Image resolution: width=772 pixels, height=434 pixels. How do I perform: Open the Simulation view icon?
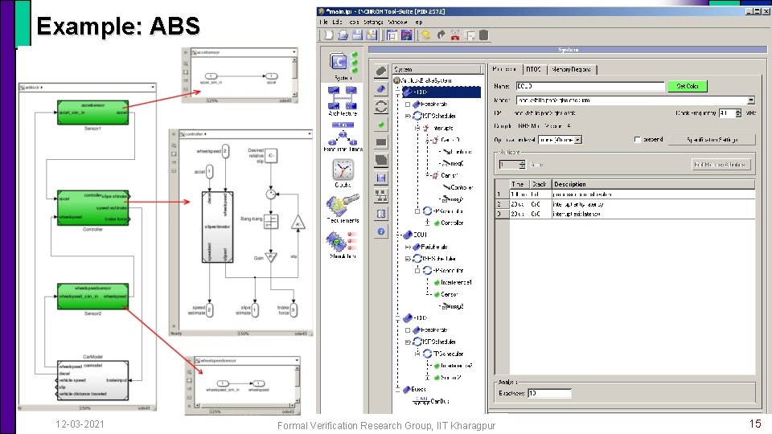click(x=343, y=244)
